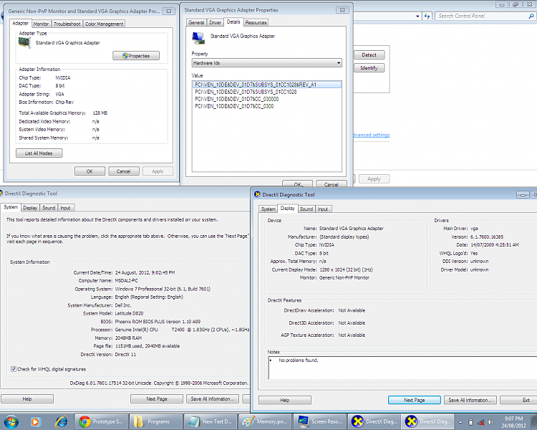537x430 pixels.
Task: Click the volume speaker tray icon
Action: 490,422
